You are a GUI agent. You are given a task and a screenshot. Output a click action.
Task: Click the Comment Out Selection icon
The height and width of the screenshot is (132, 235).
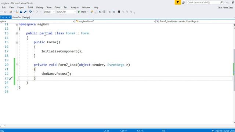(109, 12)
